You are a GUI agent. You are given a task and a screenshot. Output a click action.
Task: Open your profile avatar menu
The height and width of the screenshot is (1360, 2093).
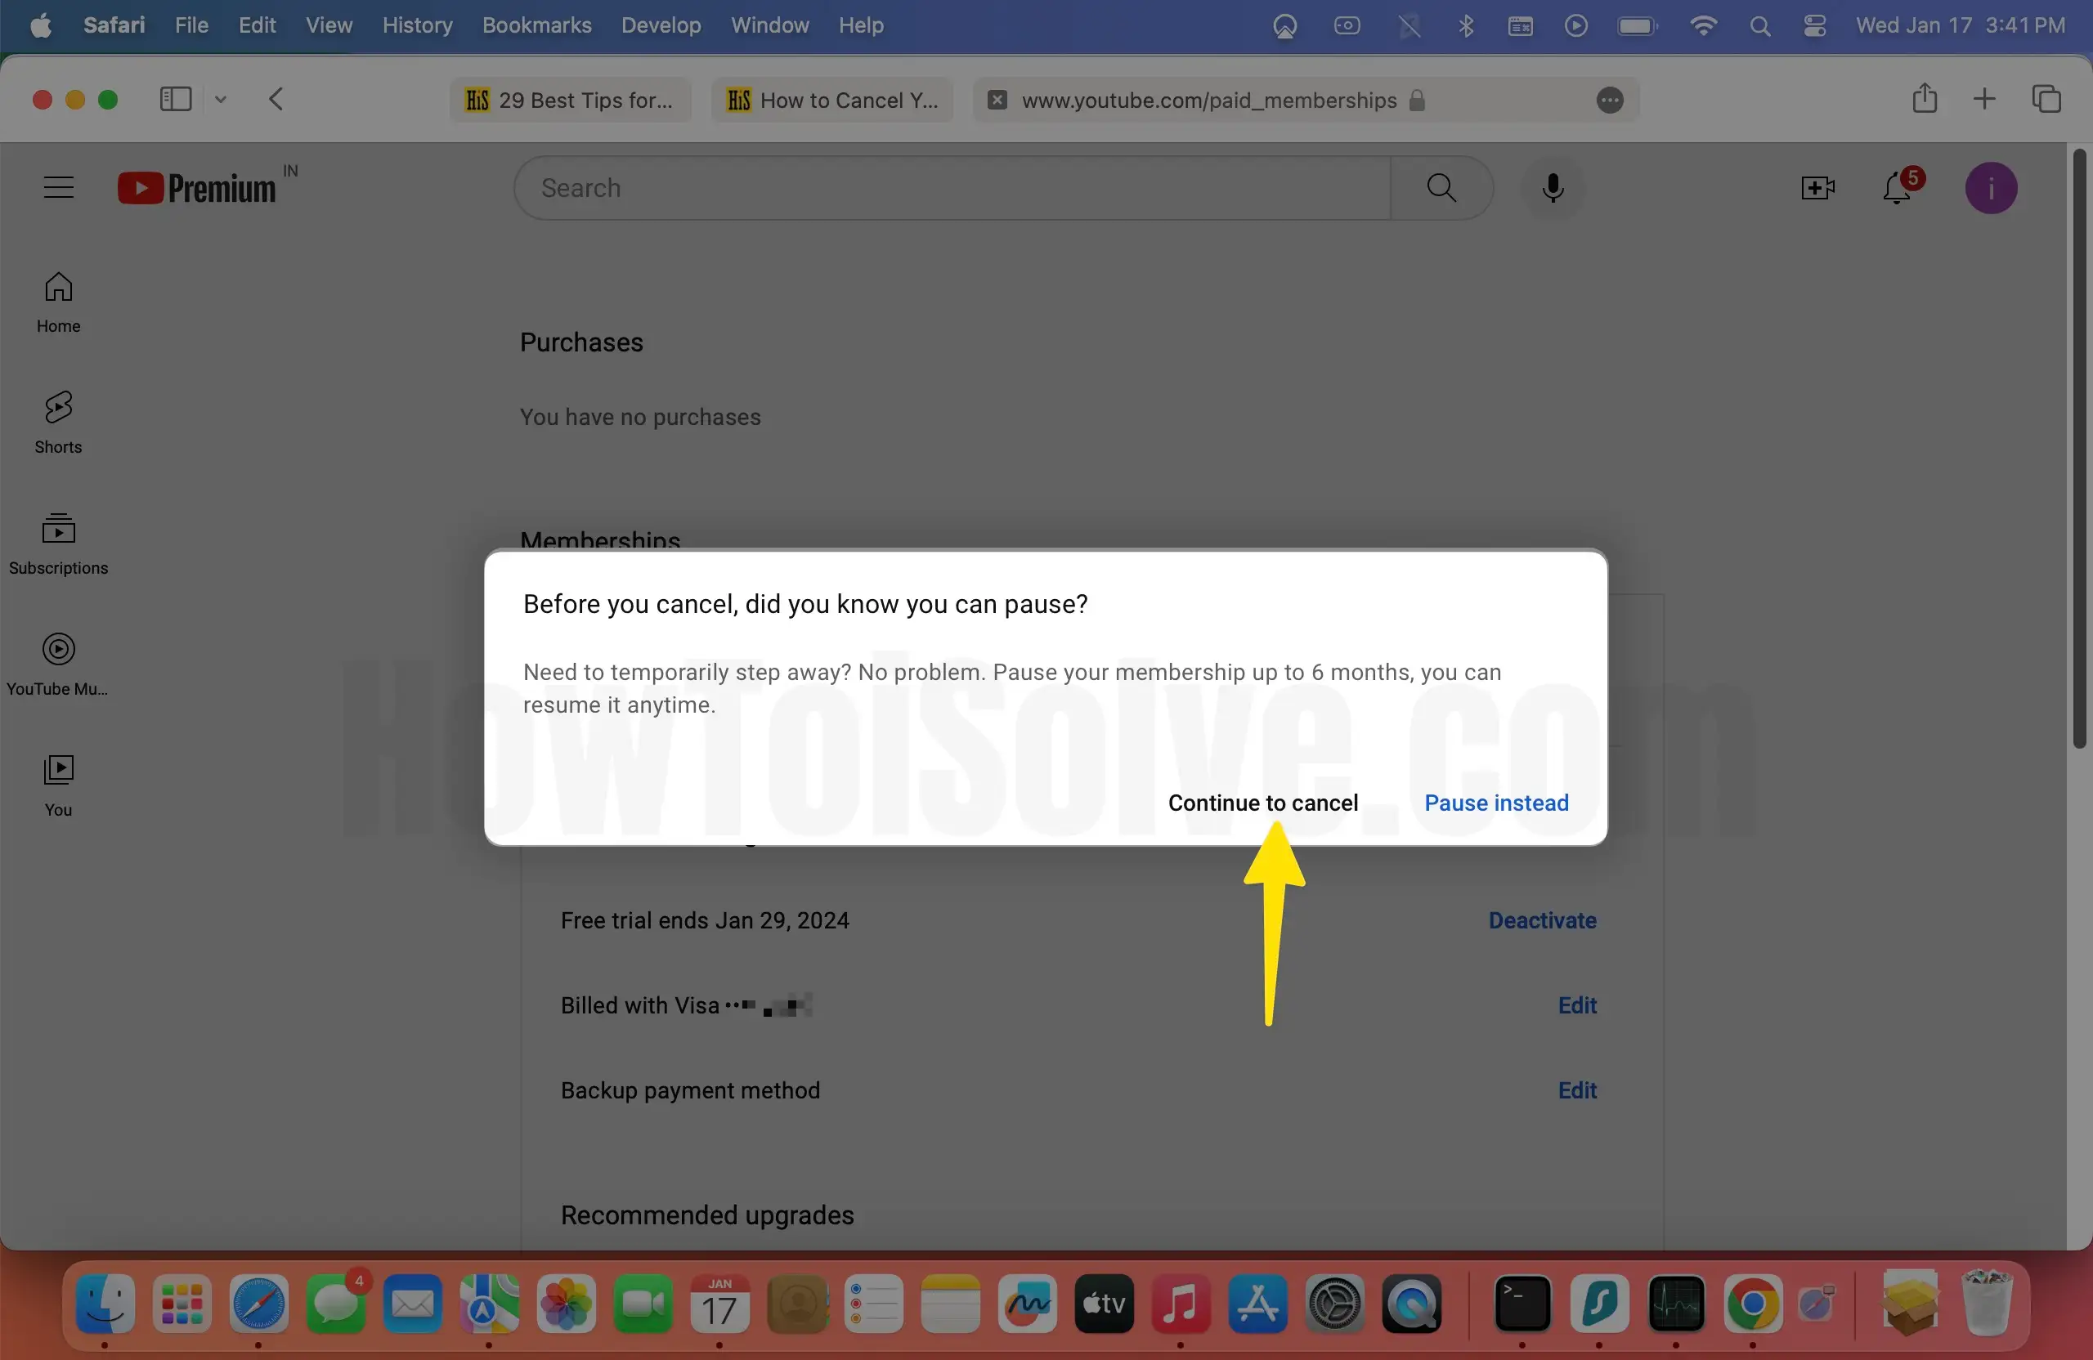coord(1991,187)
